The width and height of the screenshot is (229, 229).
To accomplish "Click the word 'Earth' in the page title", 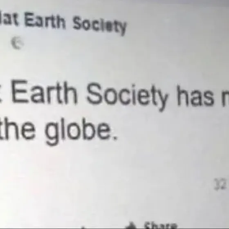I will click(45, 20).
